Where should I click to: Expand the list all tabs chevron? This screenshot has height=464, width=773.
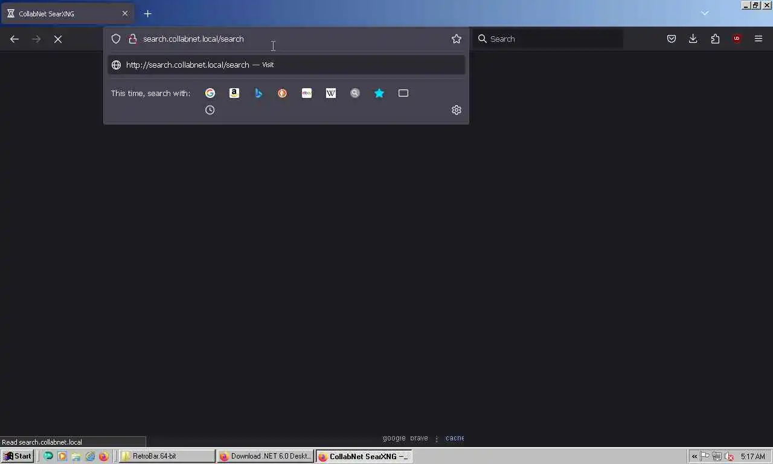(x=705, y=13)
